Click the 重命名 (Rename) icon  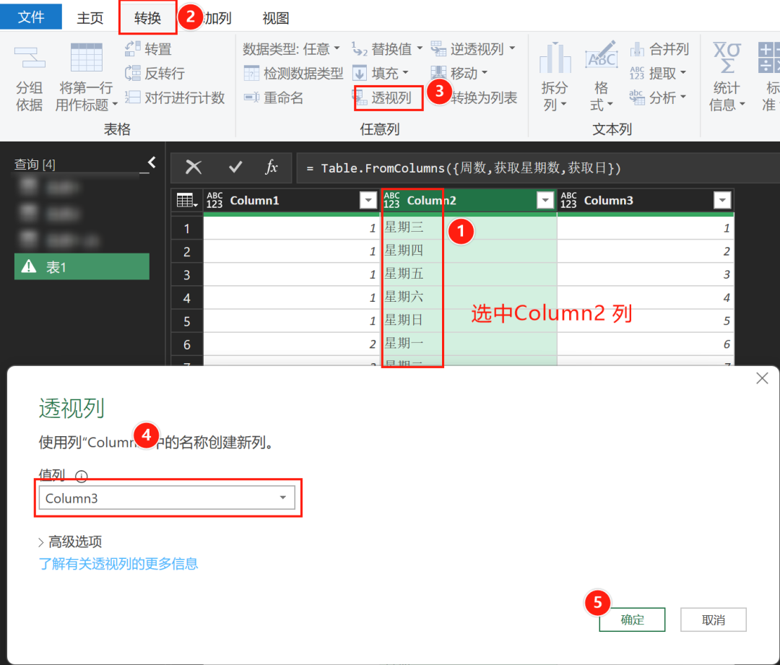[251, 97]
